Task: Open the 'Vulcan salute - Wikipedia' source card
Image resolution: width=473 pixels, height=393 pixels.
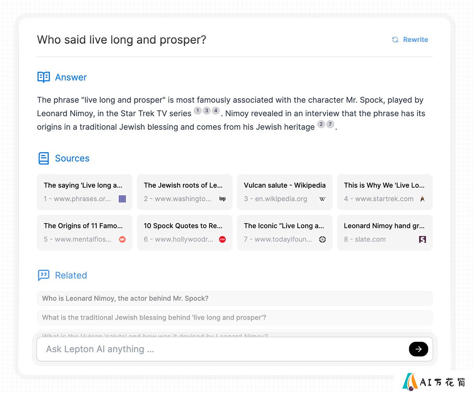Action: point(285,192)
